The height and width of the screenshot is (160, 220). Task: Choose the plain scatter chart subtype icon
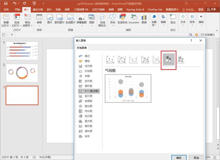pyautogui.click(x=110, y=59)
